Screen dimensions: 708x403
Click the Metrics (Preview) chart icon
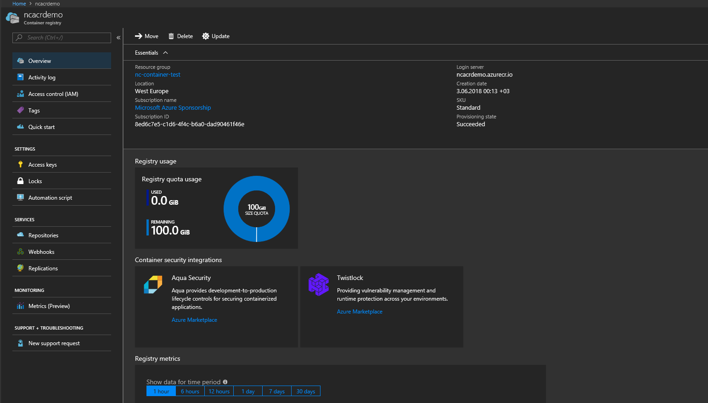coord(20,306)
